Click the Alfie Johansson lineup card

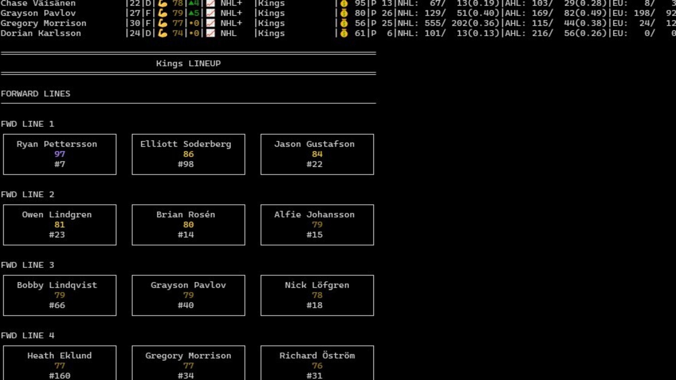(317, 225)
